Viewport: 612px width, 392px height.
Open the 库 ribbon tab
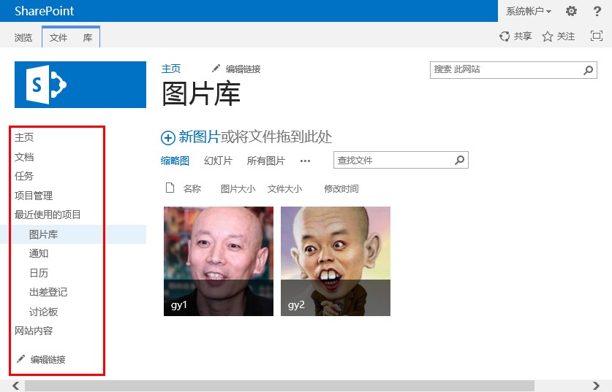pyautogui.click(x=88, y=37)
